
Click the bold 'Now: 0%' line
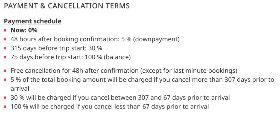(24, 30)
